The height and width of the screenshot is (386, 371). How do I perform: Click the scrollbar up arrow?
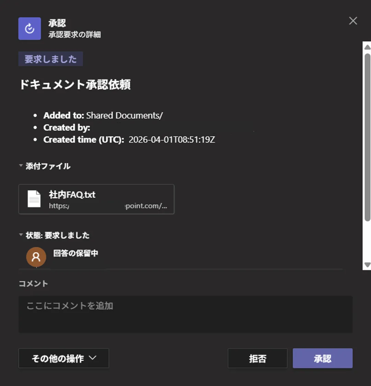(367, 47)
